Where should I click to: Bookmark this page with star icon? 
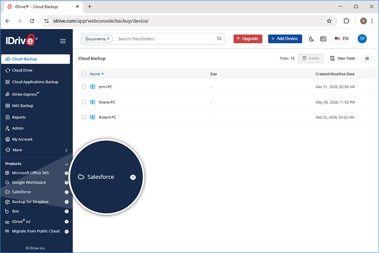[x=329, y=21]
